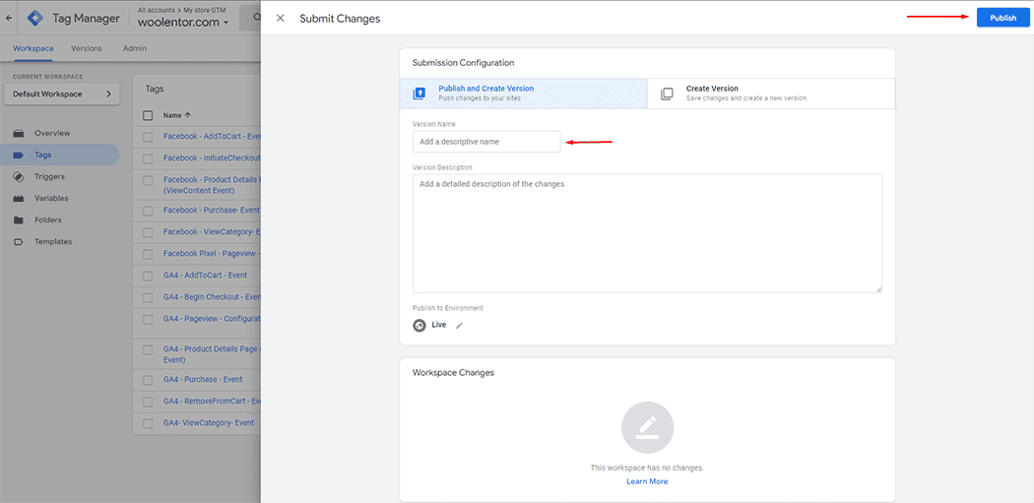Click the no-changes pencil placeholder icon
The image size is (1034, 503).
tap(648, 427)
